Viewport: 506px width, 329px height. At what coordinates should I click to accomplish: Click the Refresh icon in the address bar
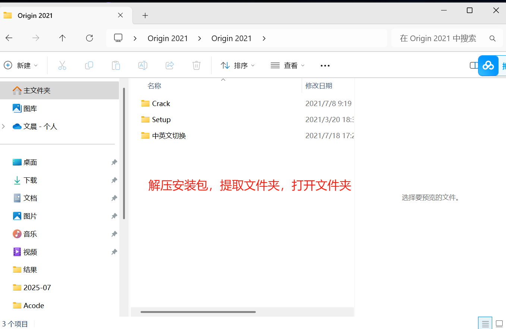[89, 38]
